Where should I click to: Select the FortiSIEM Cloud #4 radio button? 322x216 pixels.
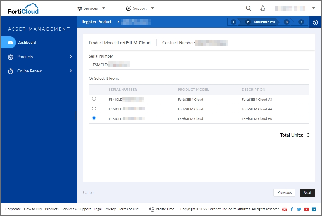tap(94, 109)
